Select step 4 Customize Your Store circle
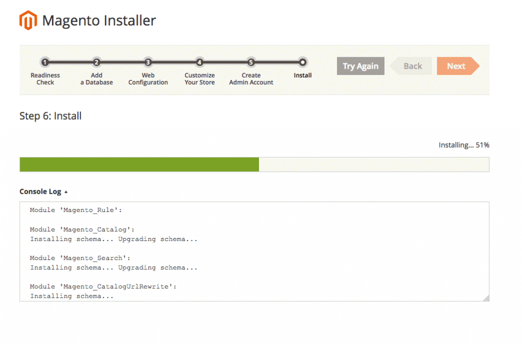This screenshot has height=344, width=522. coord(199,62)
